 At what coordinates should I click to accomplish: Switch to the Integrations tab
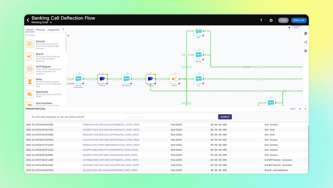pyautogui.click(x=54, y=30)
